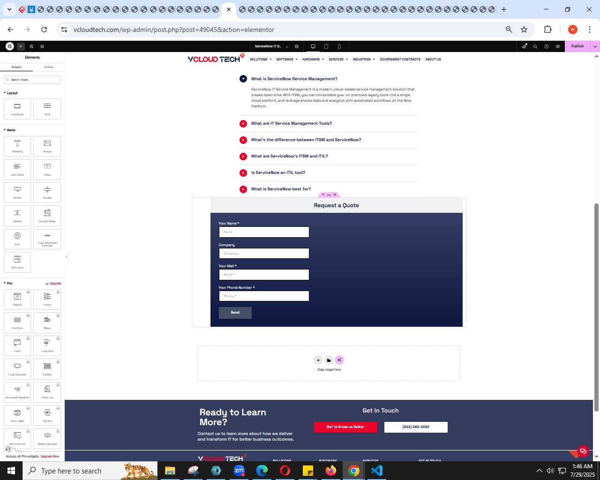Open the ServiceNow IT S... document dropdown
Screen dimensions: 600x480
271,46
